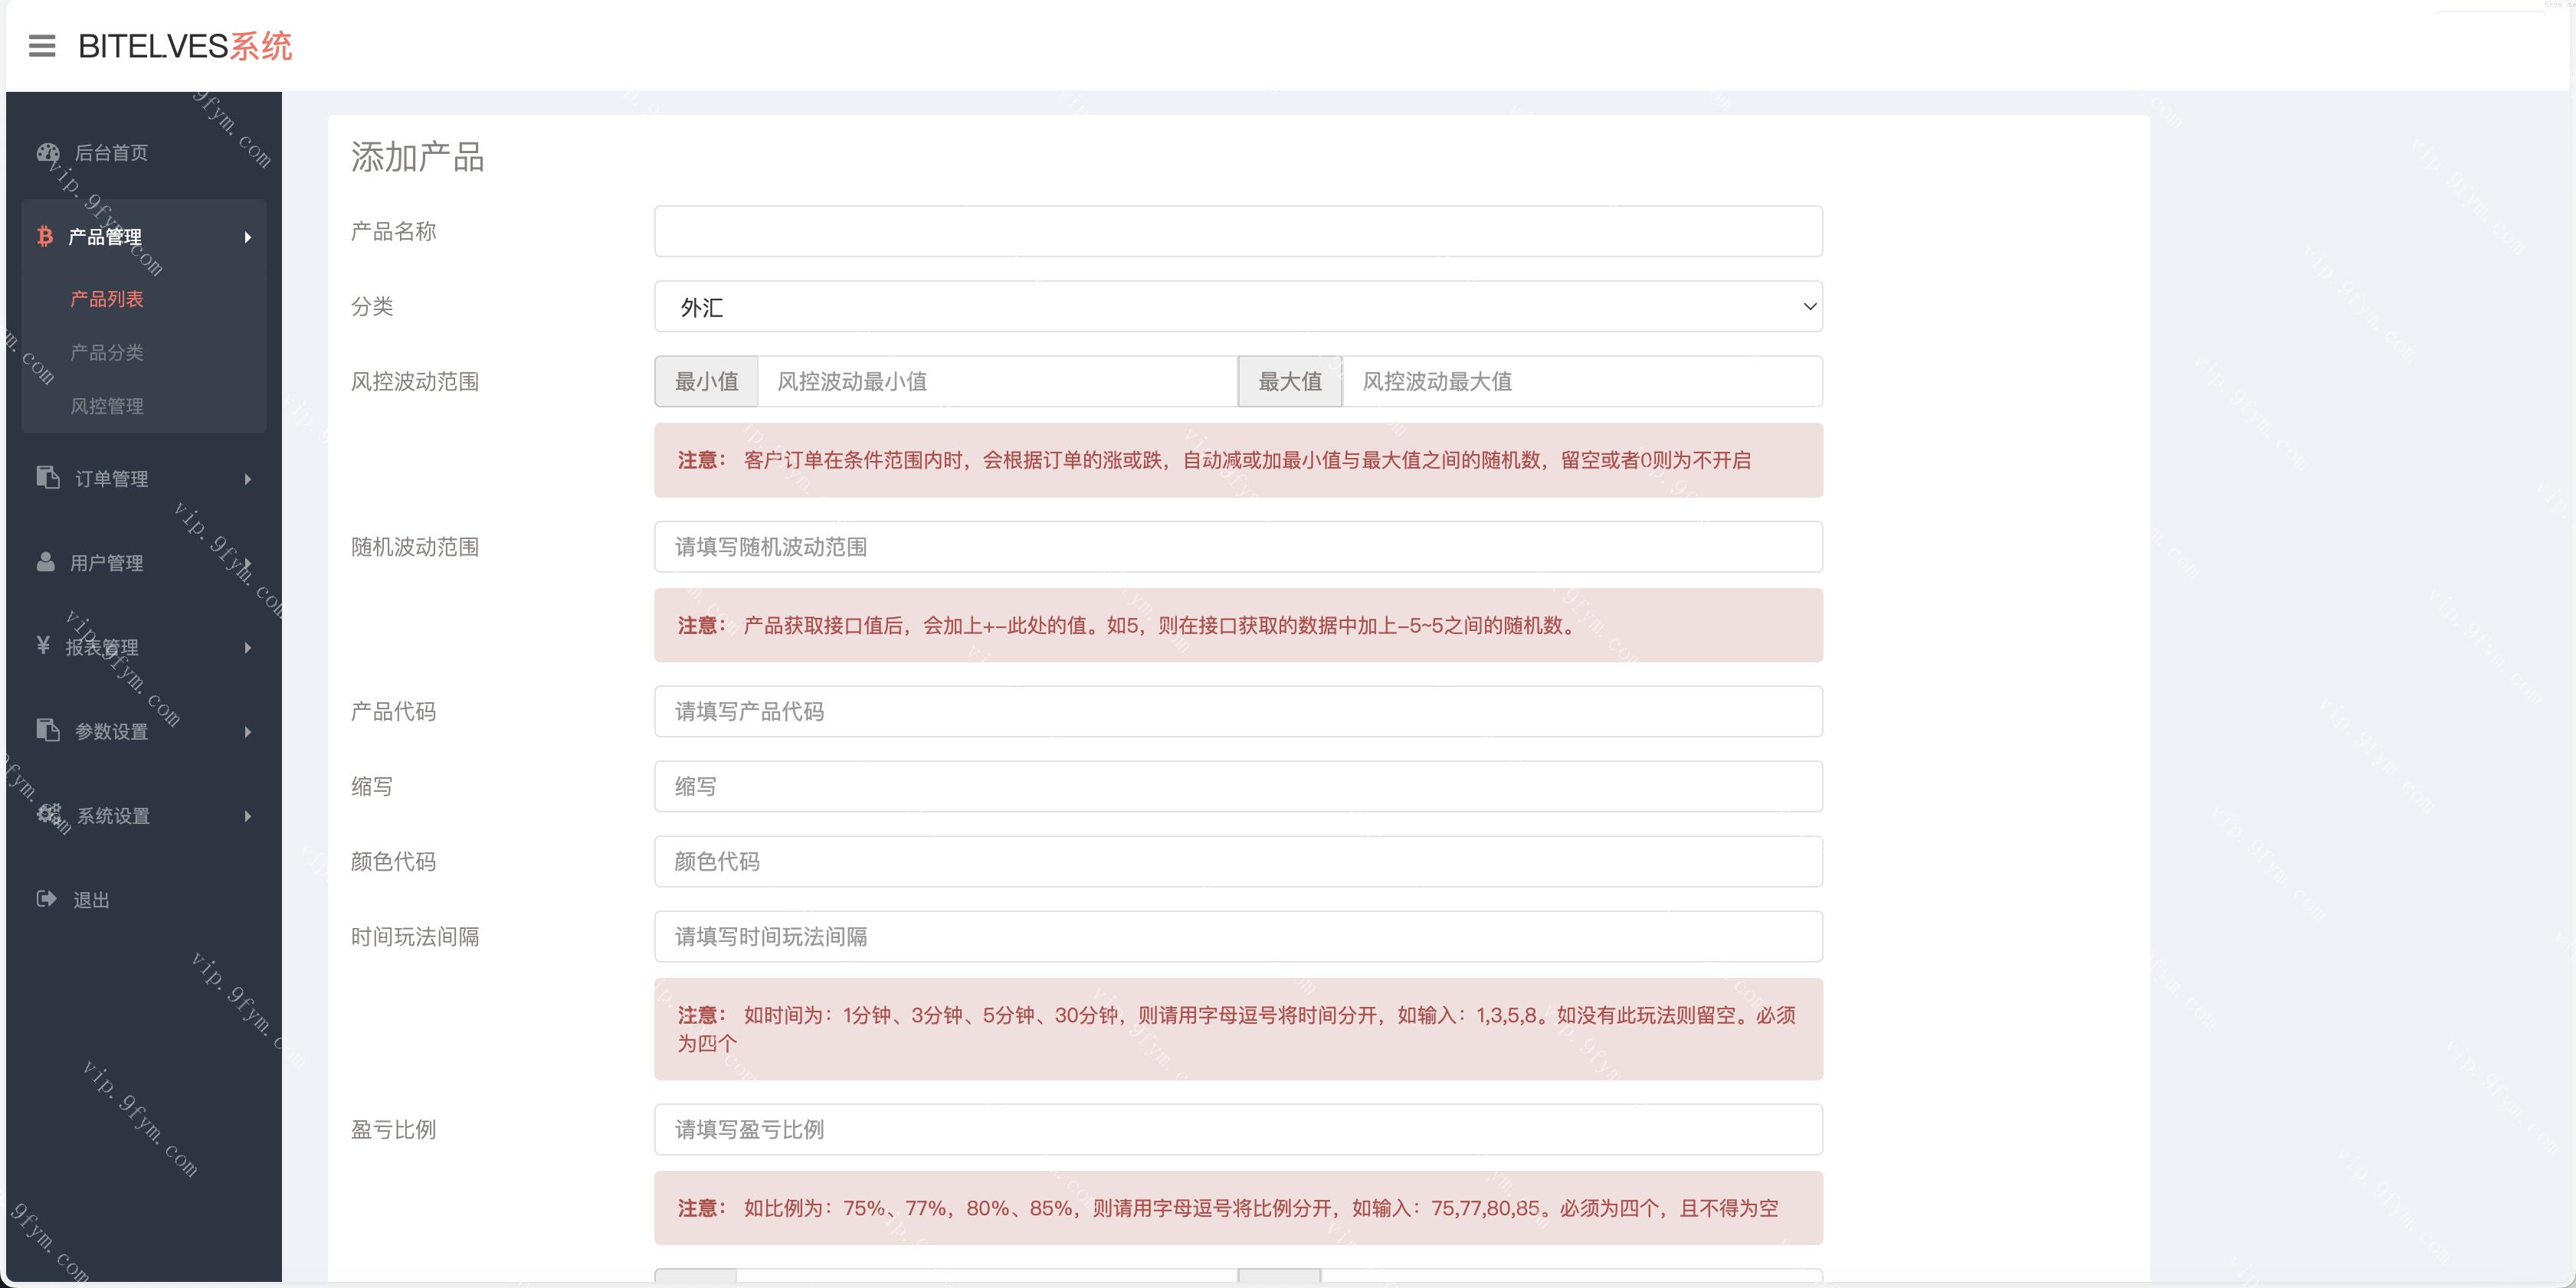Click the 颜色代码 input field
Viewport: 2576px width, 1288px height.
coord(1238,861)
